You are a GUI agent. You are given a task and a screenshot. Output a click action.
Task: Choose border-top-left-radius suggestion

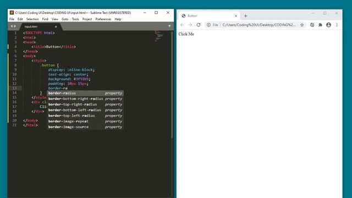tap(85, 116)
